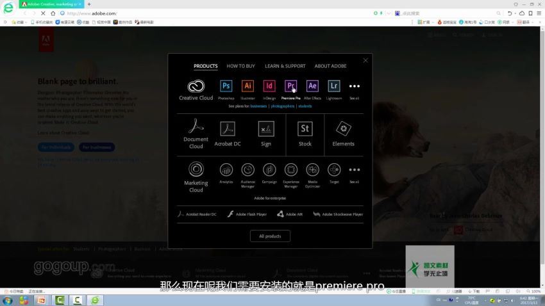Open the Adobe Shockwave Player link
Viewport: 545px width, 306px height.
pyautogui.click(x=338, y=214)
